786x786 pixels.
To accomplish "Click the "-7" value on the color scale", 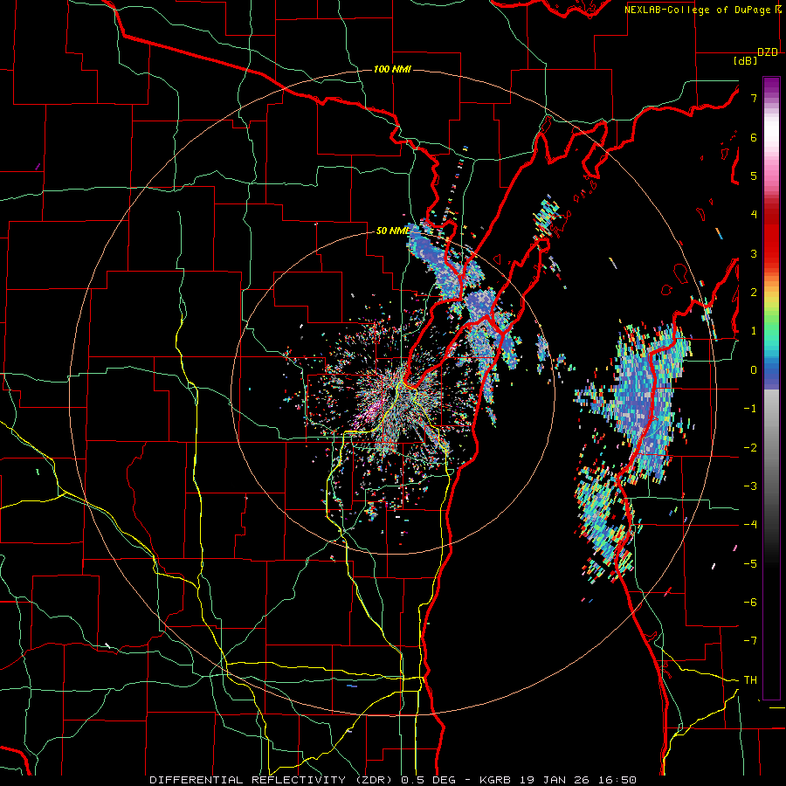I will [750, 641].
